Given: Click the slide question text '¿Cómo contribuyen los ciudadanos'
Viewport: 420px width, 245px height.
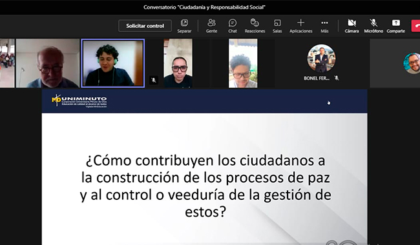Looking at the screenshot, I should (205, 161).
